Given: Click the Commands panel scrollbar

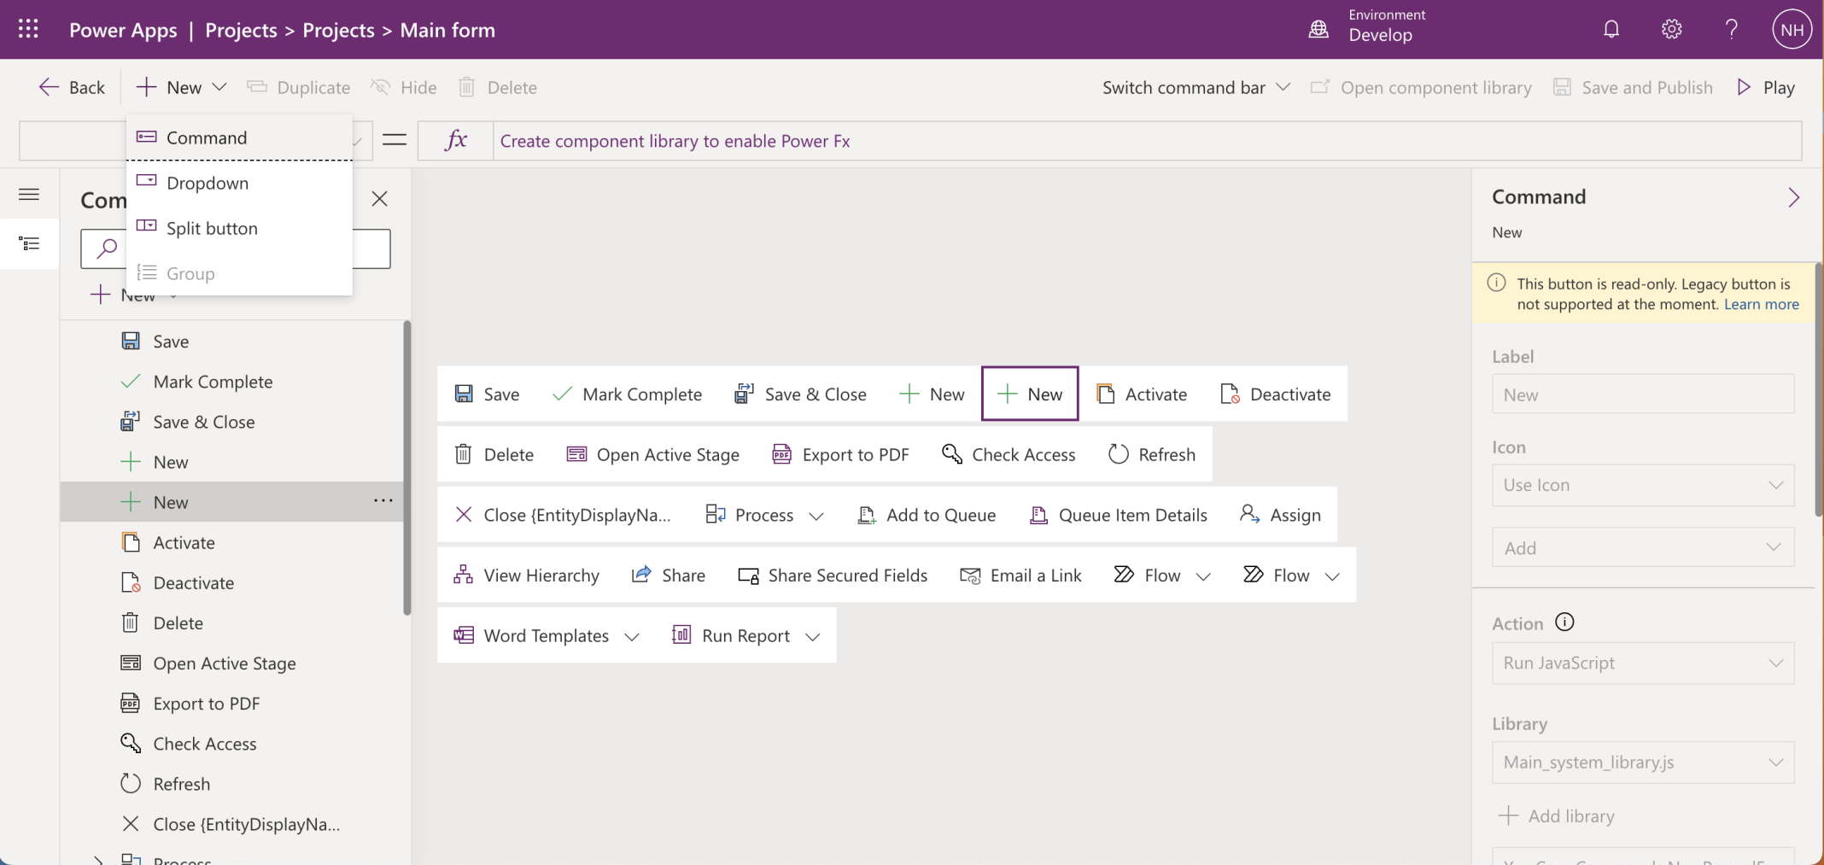Looking at the screenshot, I should click(407, 467).
